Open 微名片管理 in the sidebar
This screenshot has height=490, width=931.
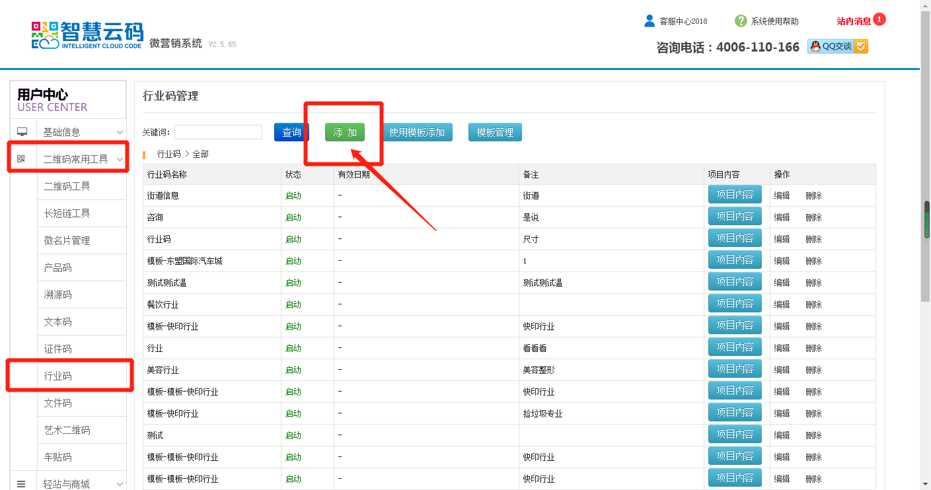point(67,240)
